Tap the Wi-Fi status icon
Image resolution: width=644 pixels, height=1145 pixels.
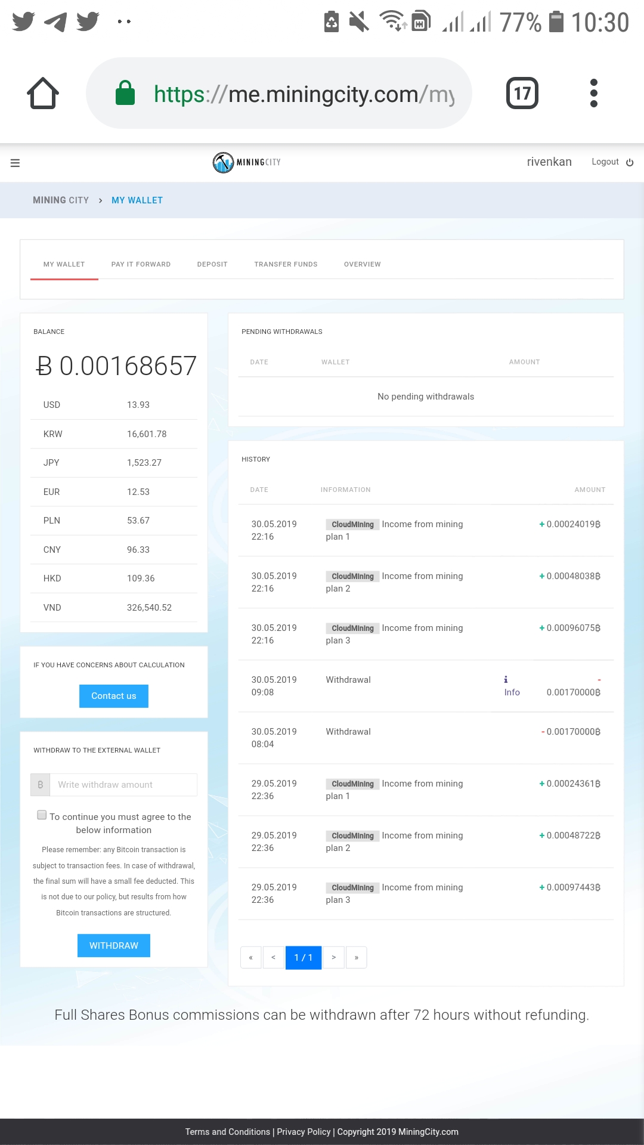coord(393,21)
